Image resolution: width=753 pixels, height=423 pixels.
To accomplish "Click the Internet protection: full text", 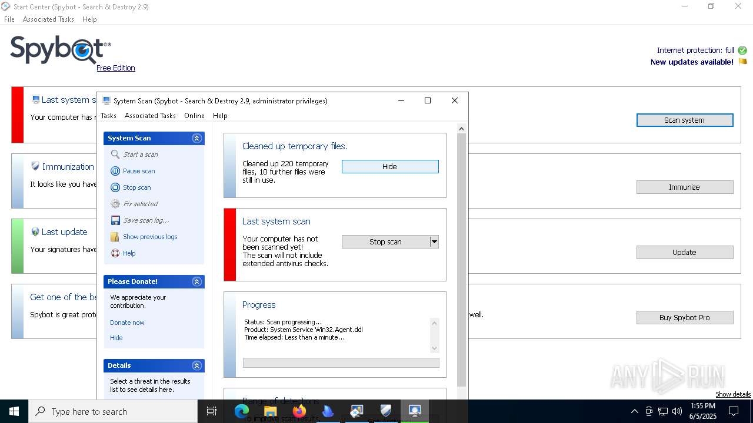I will (695, 51).
